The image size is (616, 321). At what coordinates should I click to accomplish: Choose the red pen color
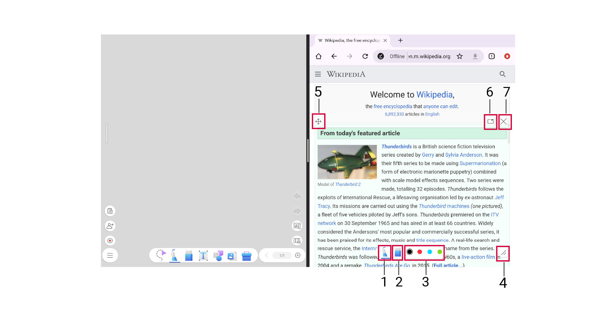point(420,252)
